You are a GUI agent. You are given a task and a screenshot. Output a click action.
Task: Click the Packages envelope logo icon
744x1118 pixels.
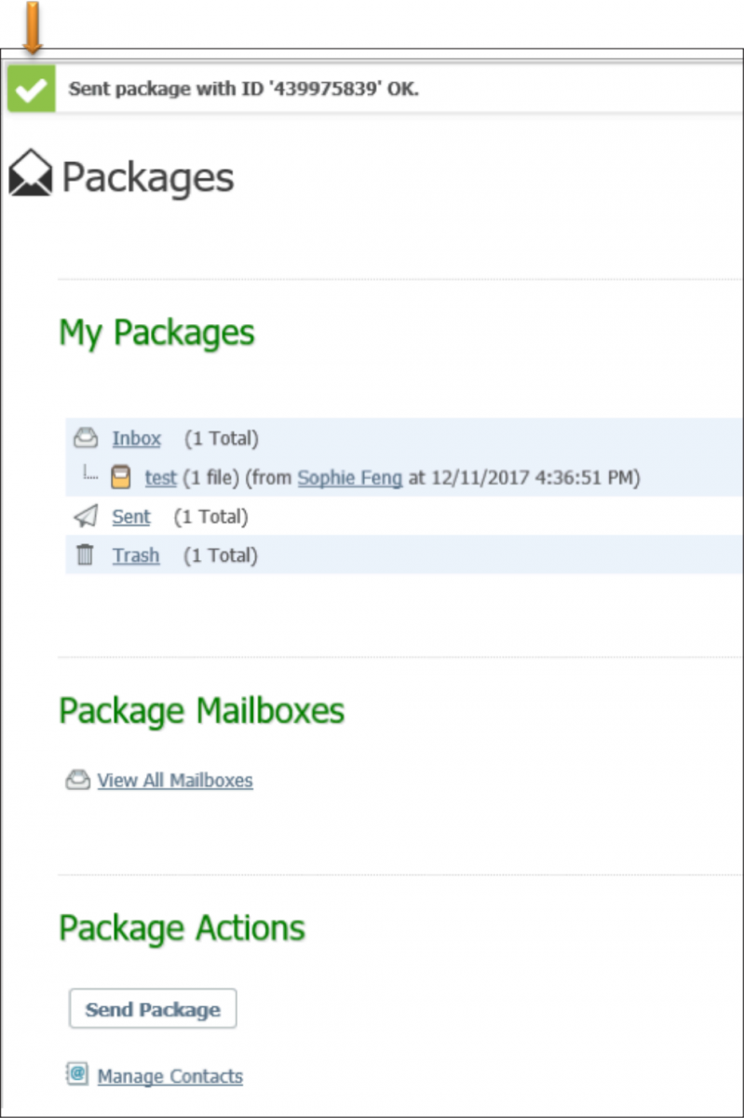coord(30,174)
